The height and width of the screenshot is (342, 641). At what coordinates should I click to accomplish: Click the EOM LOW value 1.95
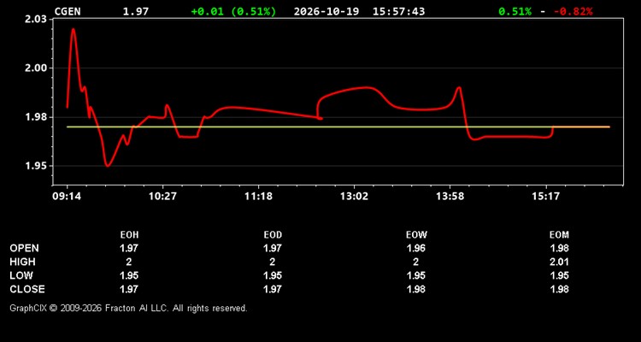(560, 275)
